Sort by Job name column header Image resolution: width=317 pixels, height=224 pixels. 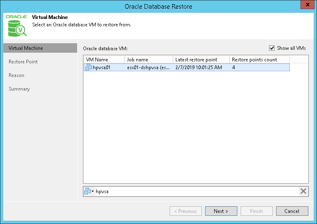click(x=149, y=60)
